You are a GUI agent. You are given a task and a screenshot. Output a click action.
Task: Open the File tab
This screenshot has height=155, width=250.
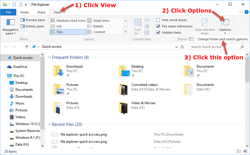coord(8,12)
